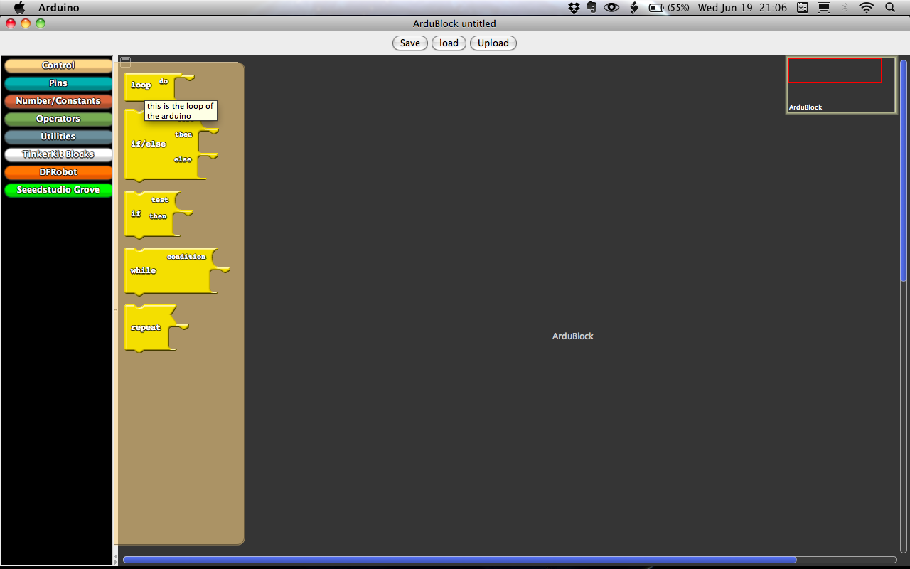Open the DFRobot drawer
Screen dimensions: 910x569
58,172
